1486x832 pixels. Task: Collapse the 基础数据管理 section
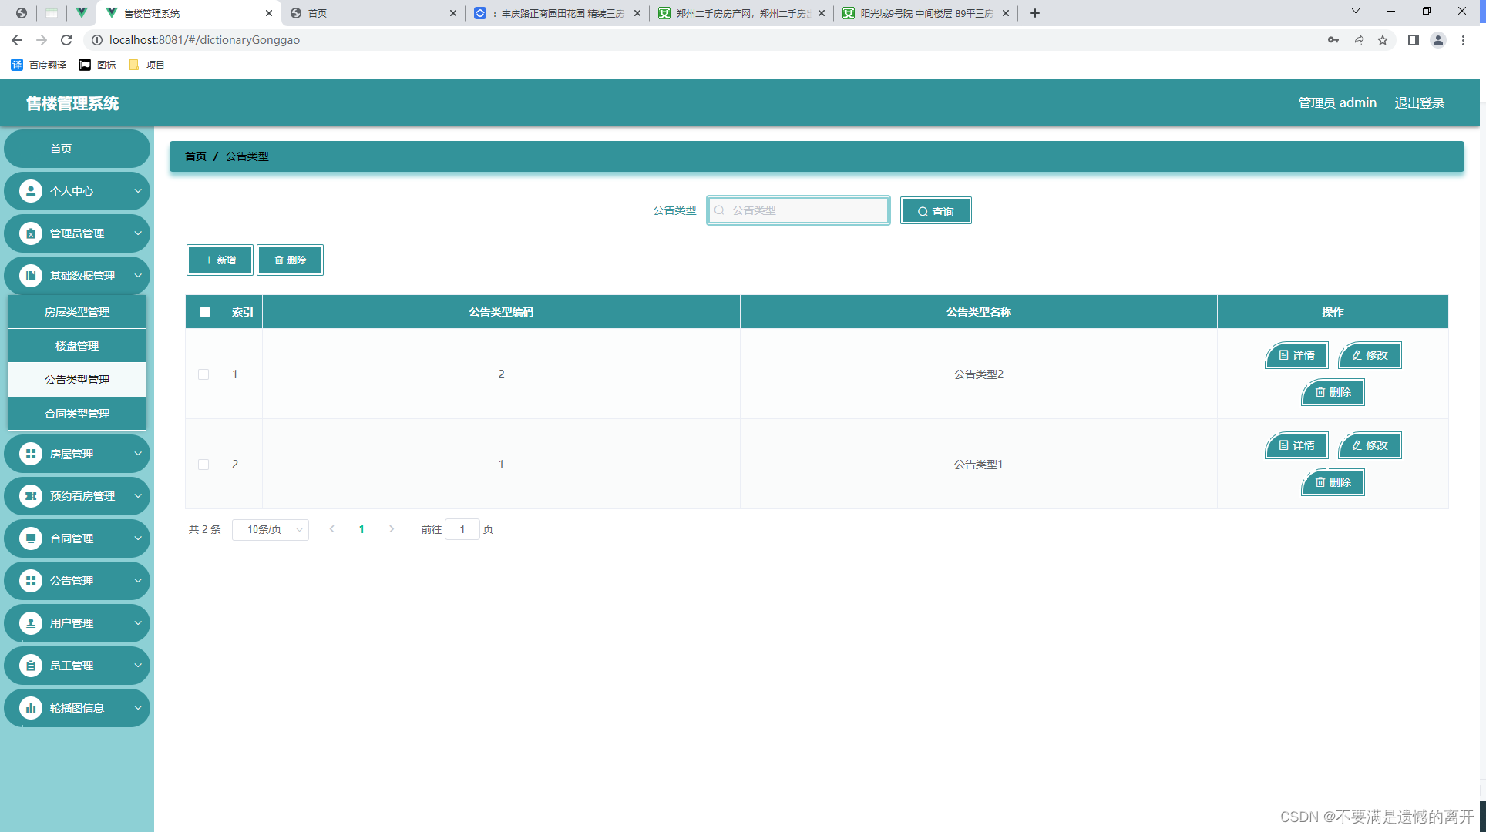click(77, 275)
